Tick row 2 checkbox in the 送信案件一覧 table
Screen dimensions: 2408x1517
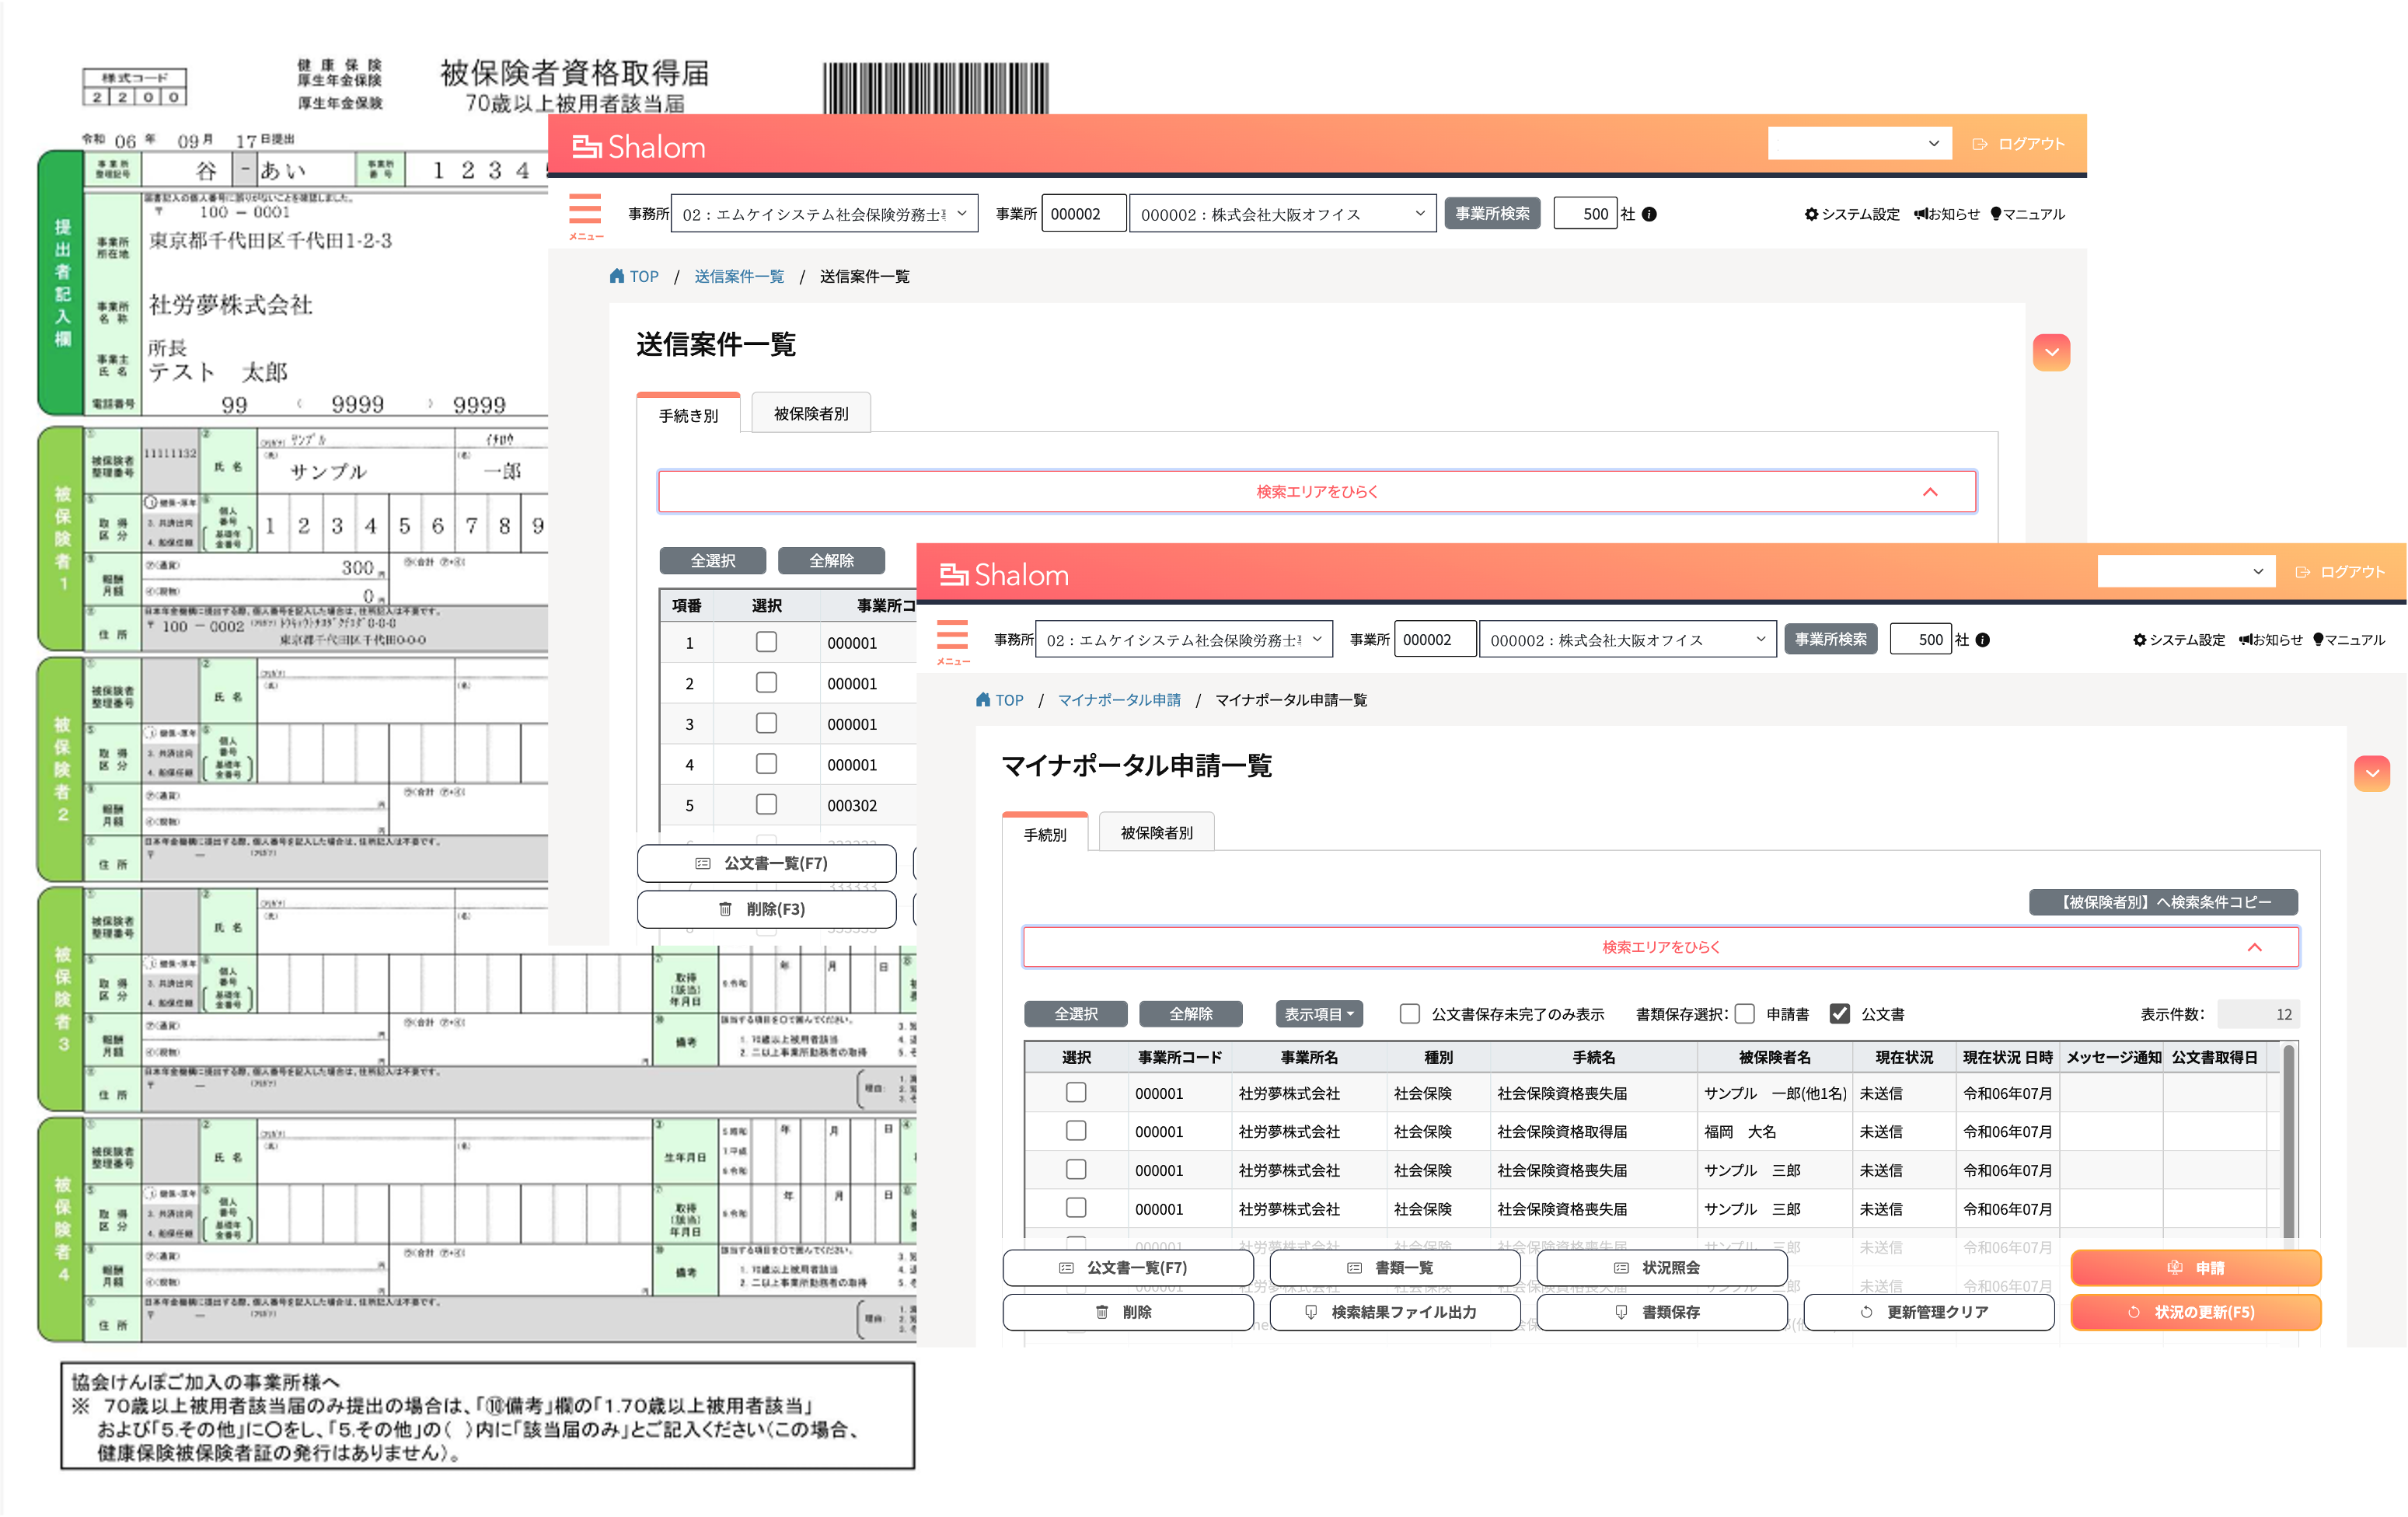766,682
